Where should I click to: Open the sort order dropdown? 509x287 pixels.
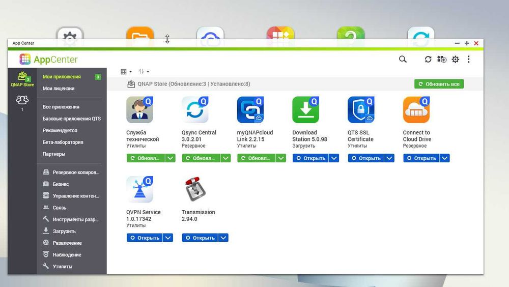tap(144, 71)
